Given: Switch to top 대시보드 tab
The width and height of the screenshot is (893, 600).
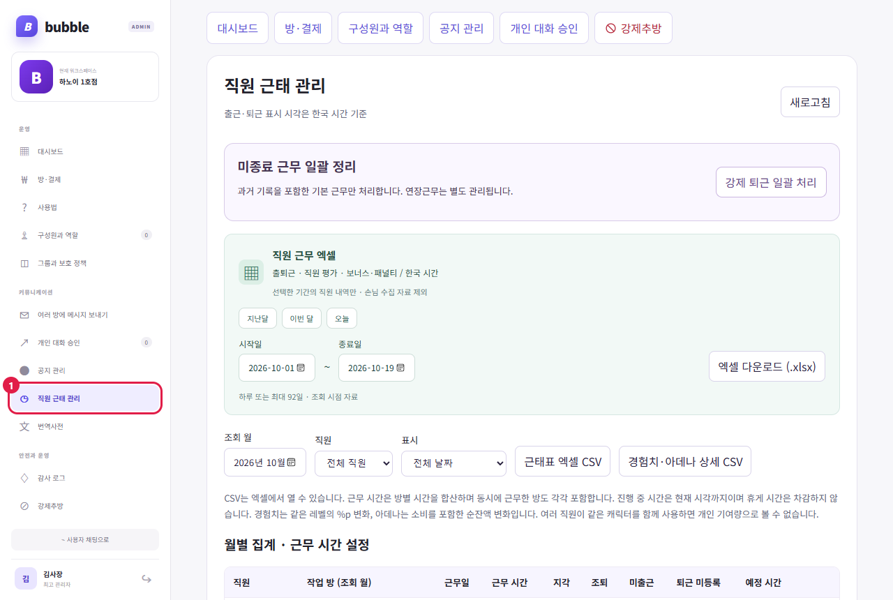Looking at the screenshot, I should [237, 29].
